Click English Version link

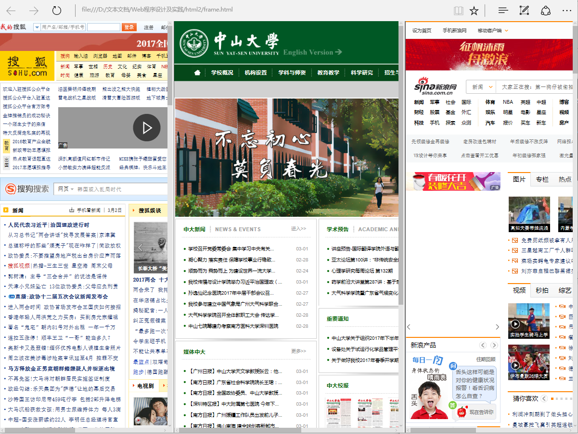pos(312,52)
